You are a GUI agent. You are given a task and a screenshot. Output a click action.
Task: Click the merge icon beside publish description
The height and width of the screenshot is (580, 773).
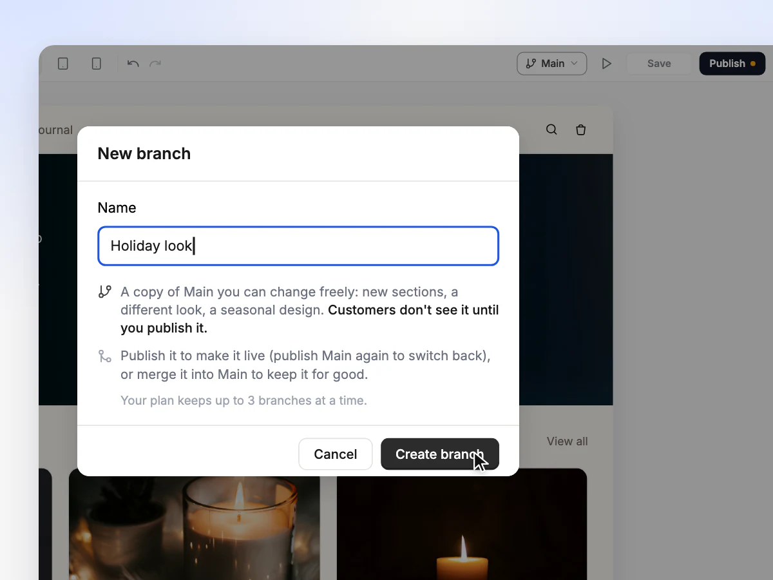105,356
